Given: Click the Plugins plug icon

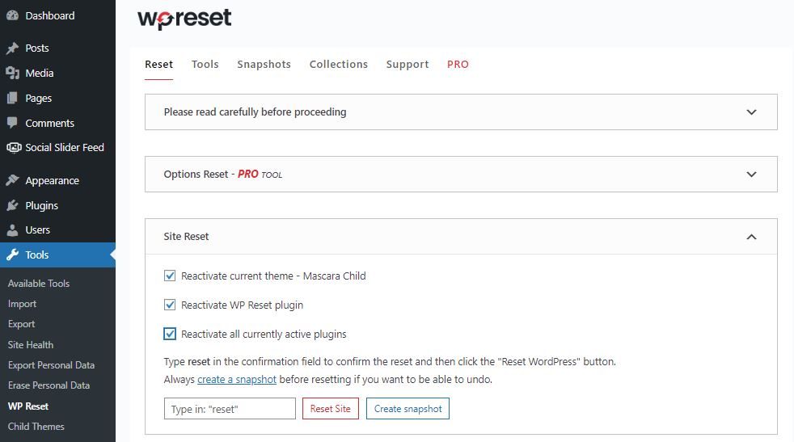Looking at the screenshot, I should click(x=12, y=206).
